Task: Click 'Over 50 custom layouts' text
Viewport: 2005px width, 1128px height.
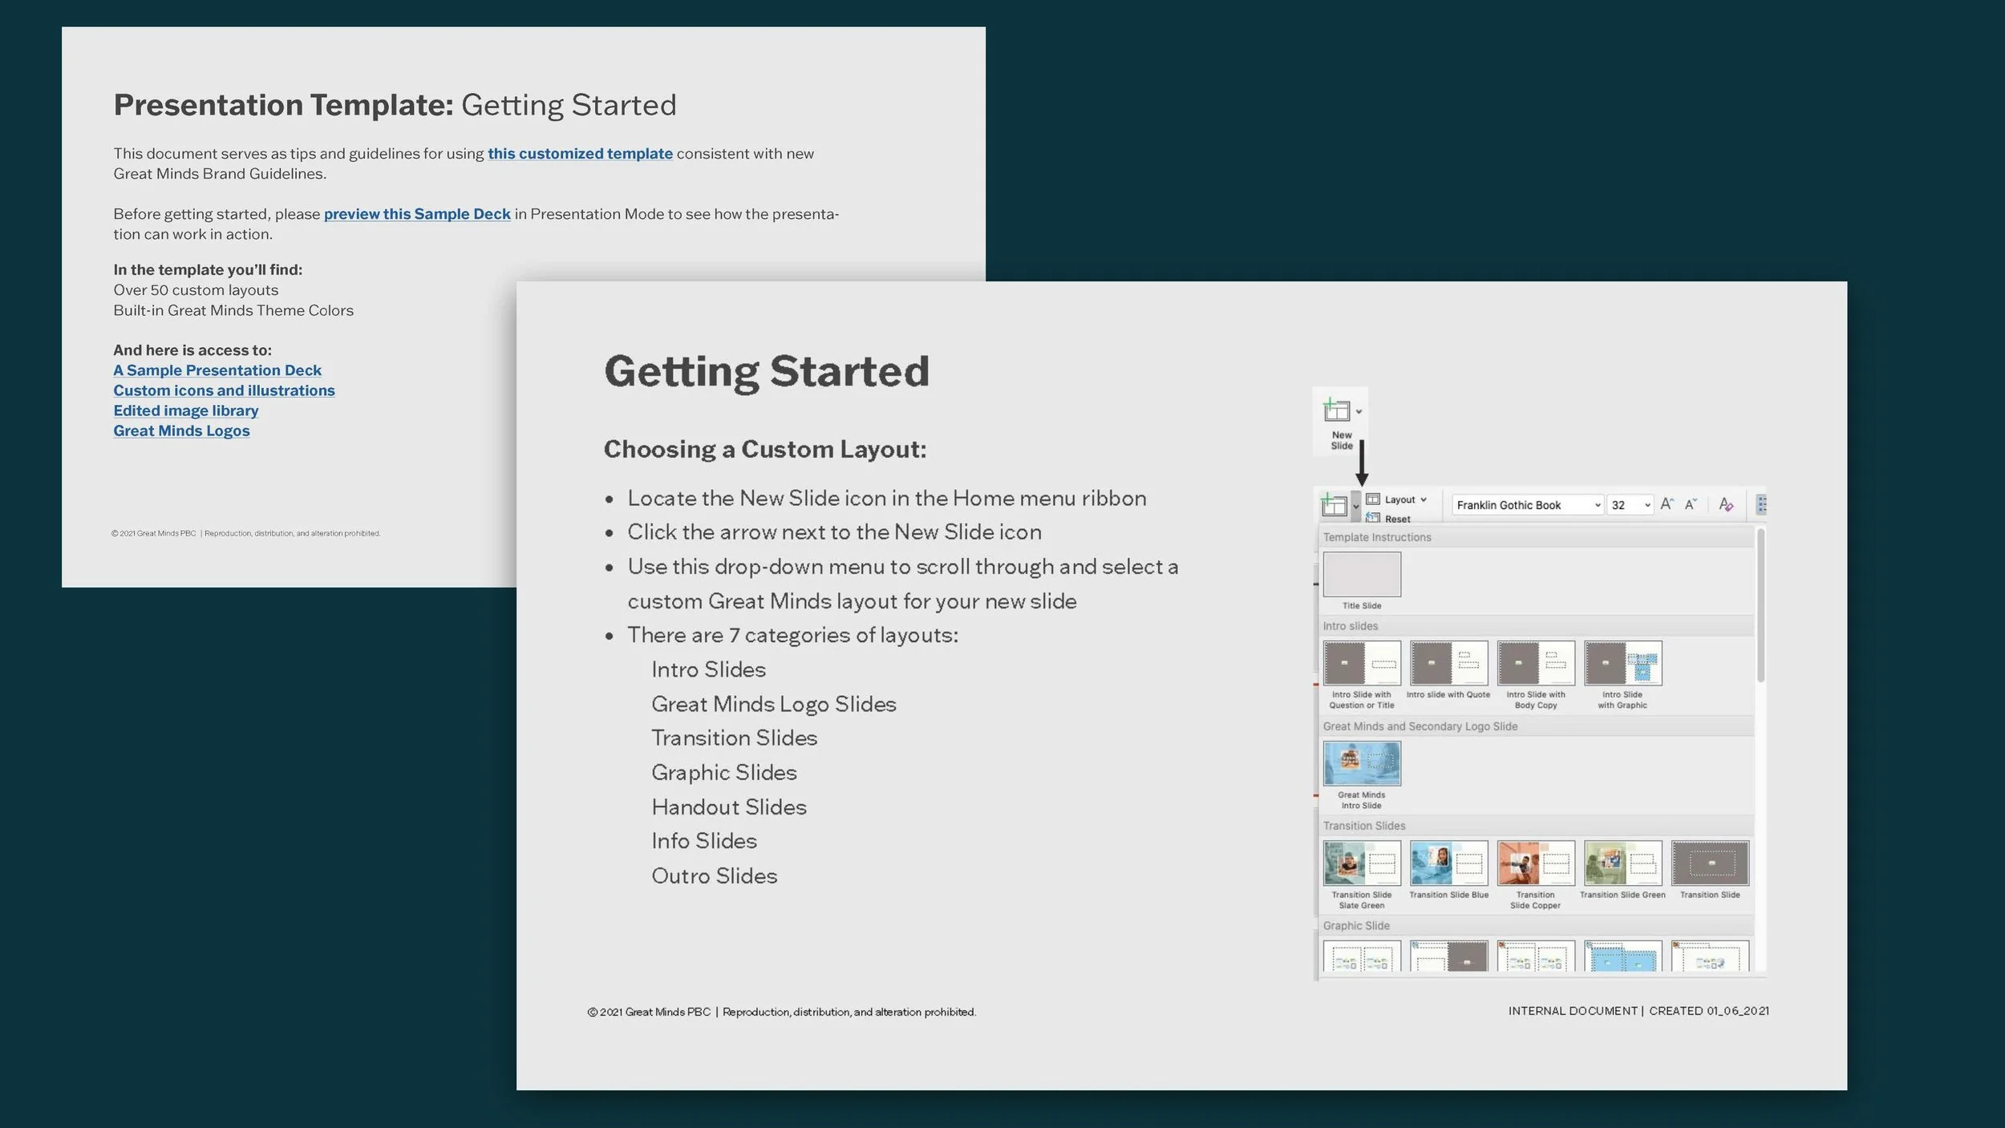Action: (x=196, y=290)
